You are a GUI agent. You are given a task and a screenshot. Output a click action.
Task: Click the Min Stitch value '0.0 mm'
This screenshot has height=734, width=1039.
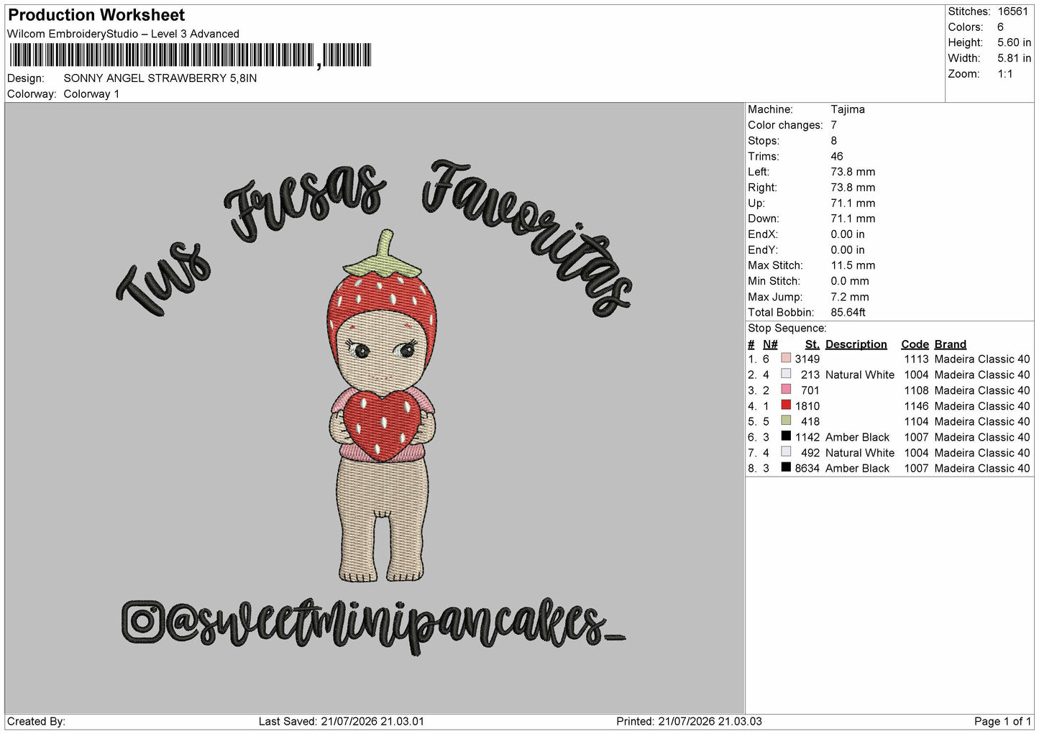[x=850, y=281]
